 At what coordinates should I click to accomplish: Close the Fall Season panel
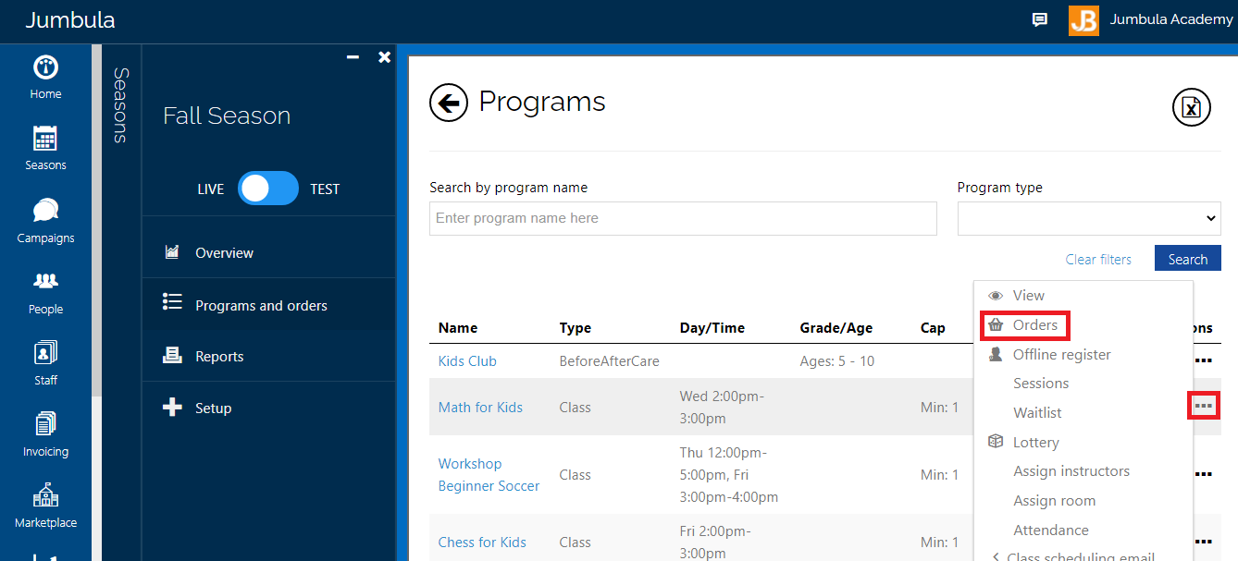(385, 57)
